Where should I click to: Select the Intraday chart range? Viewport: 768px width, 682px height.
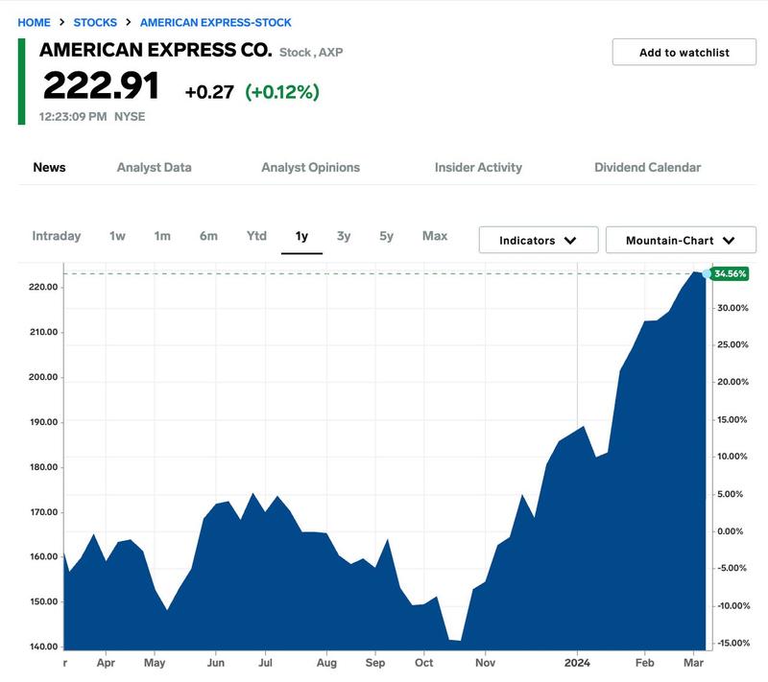pyautogui.click(x=57, y=236)
